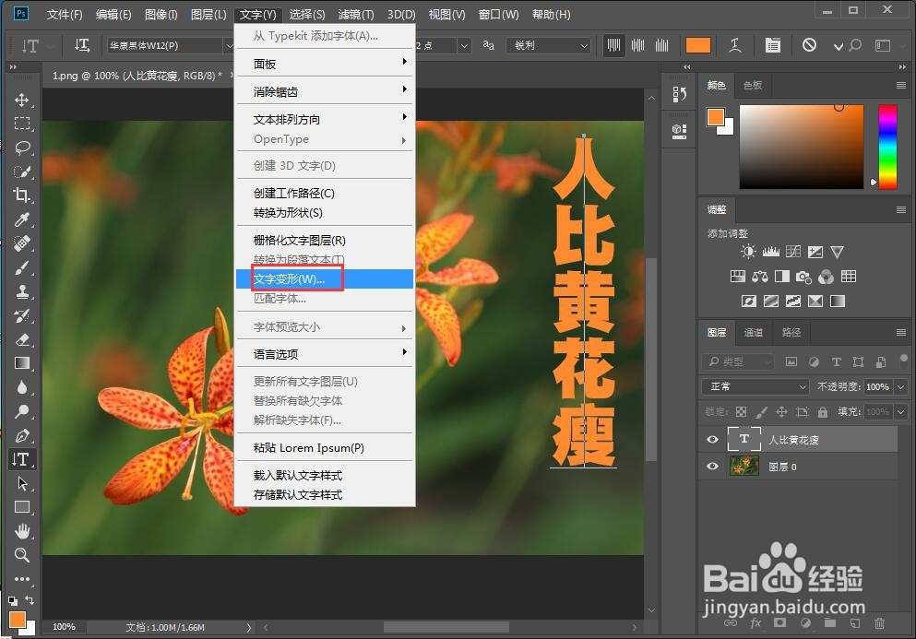Viewport: 916px width, 639px height.
Task: Select the Lasso tool
Action: click(x=22, y=148)
